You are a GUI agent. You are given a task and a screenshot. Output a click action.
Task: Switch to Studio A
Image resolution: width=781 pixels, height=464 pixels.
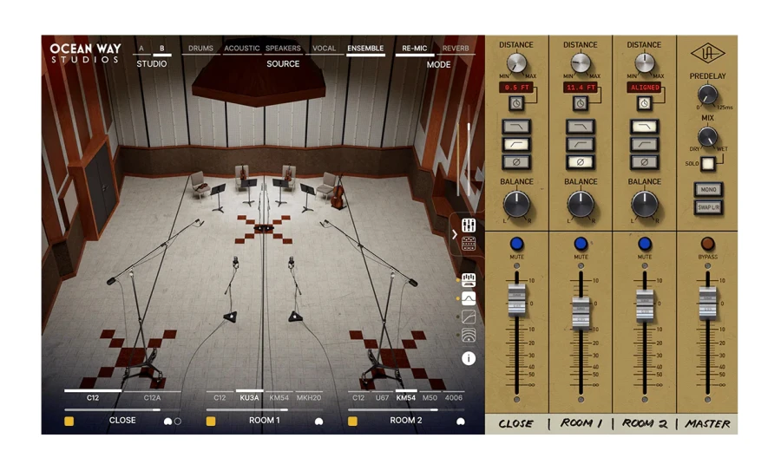coord(141,49)
